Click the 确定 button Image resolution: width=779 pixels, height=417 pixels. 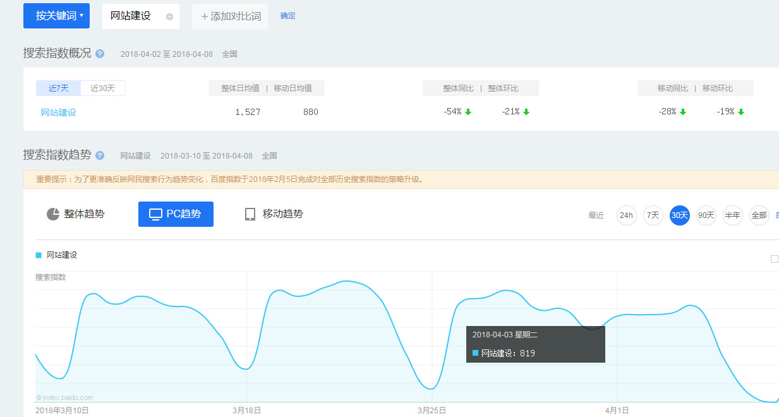click(287, 16)
